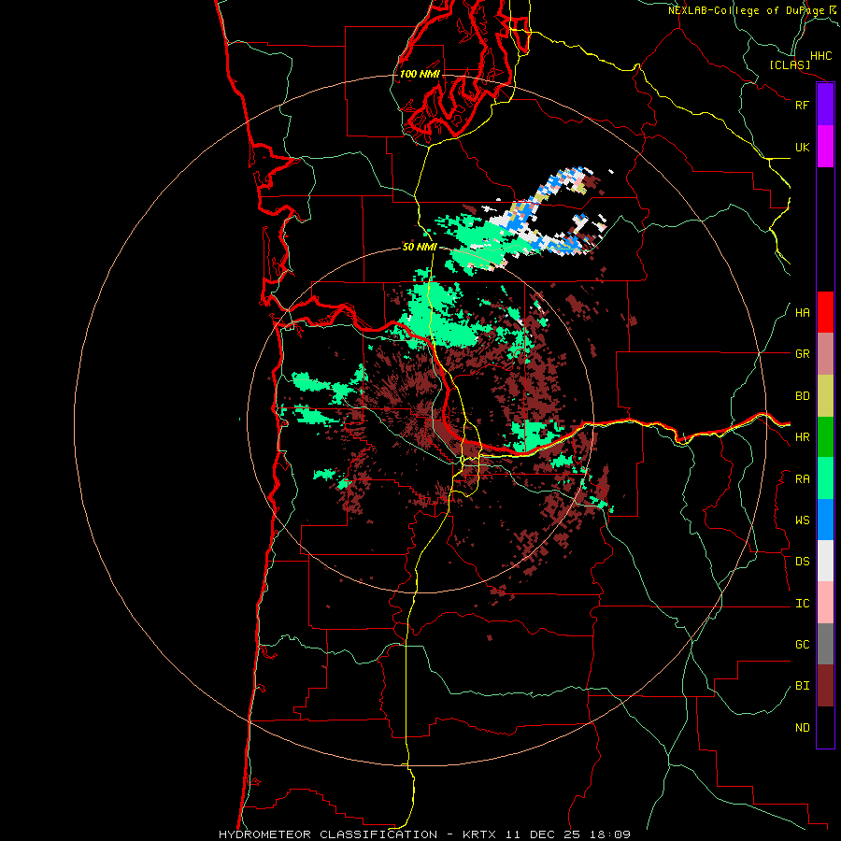Click the HR green legend swatch

coord(825,437)
